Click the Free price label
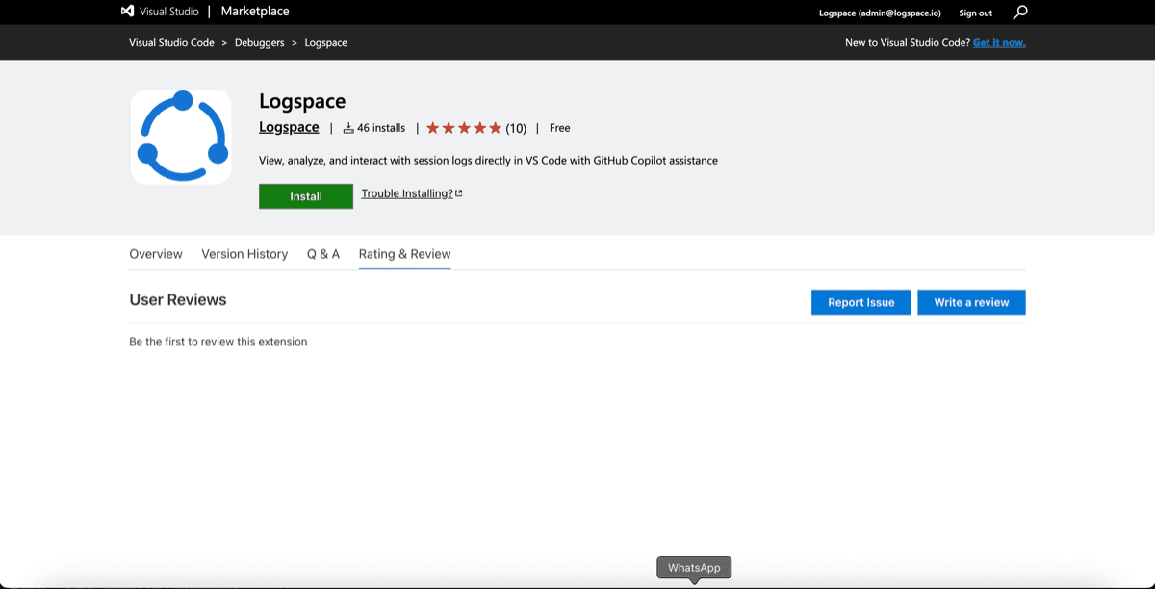Screen dimensions: 1155x589 pos(560,128)
